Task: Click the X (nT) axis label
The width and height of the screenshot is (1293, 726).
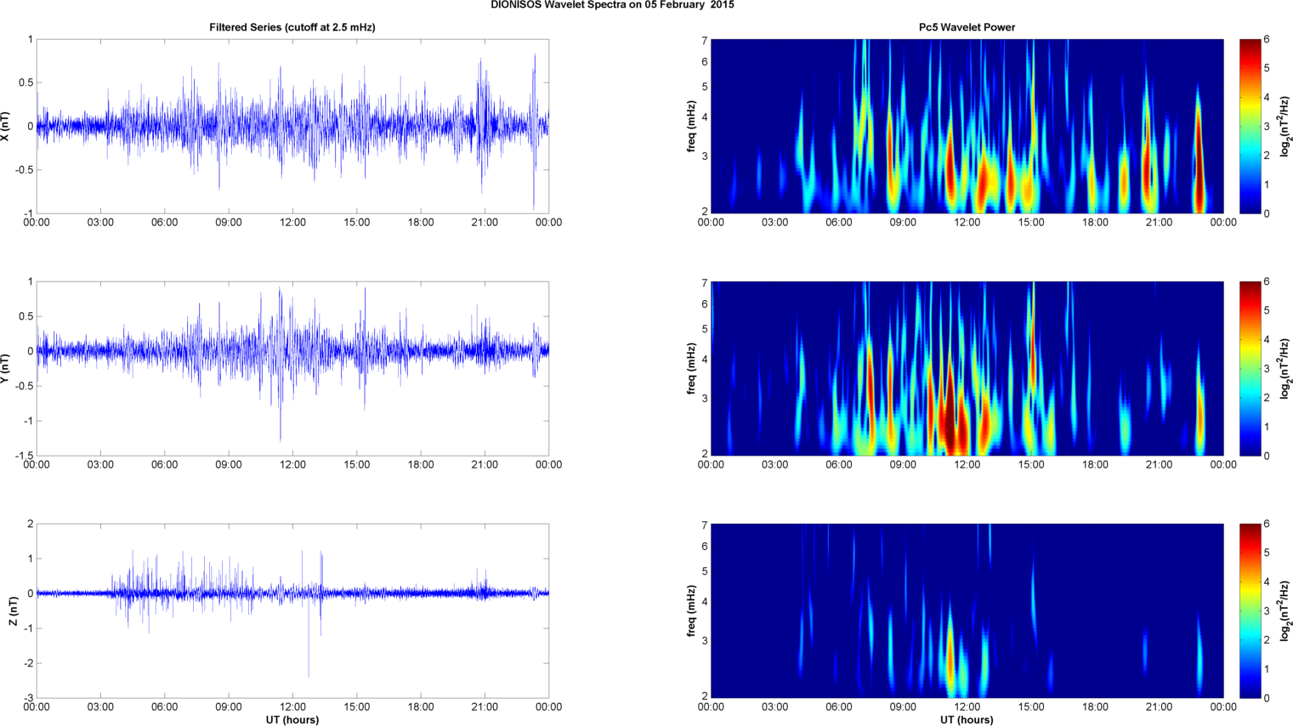Action: coord(7,127)
